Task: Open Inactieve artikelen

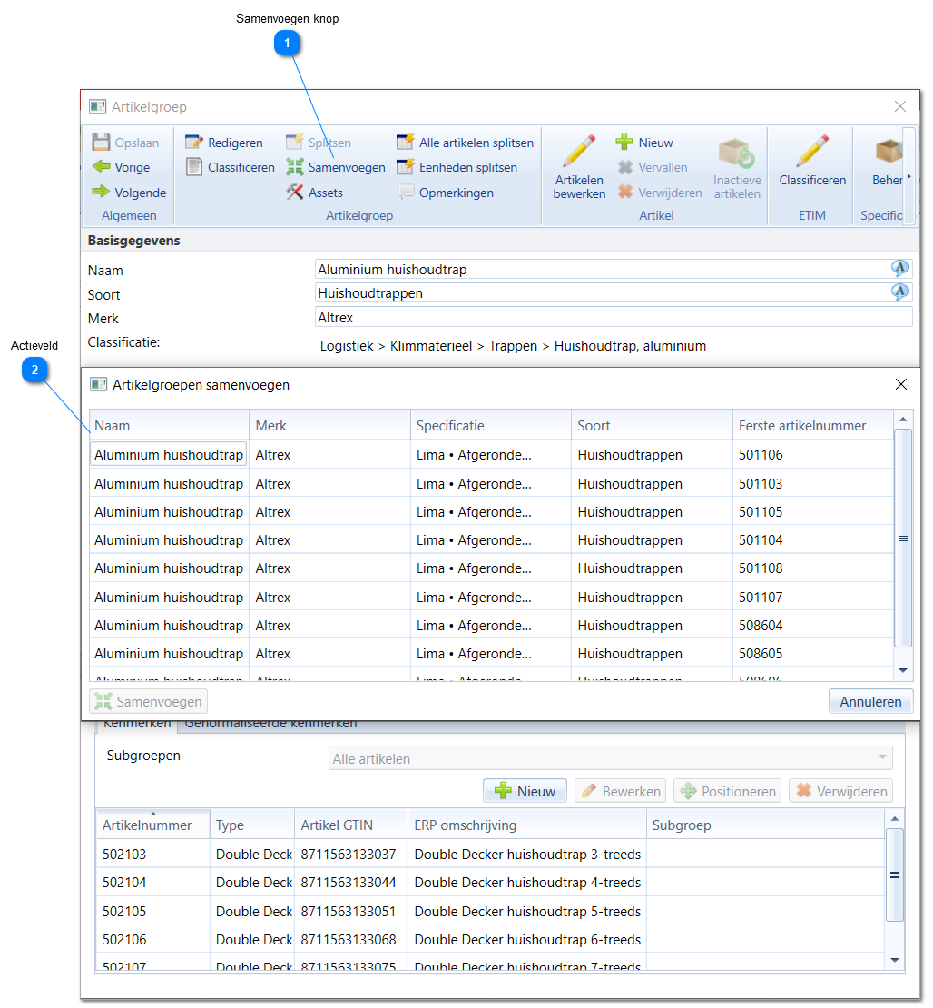Action: [737, 168]
